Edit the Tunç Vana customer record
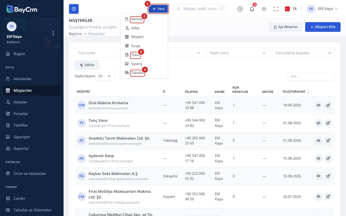Viewport: 346px width, 216px height. 328,123
